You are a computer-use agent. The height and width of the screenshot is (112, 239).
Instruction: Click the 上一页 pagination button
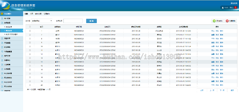pos(212,90)
